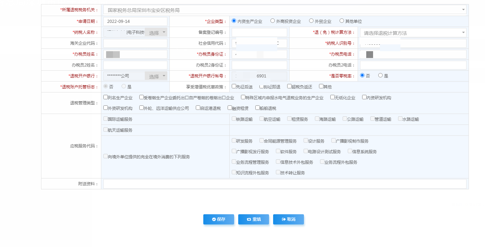This screenshot has height=247, width=485.
Task: Check the 先征后退 checkbox
Action: pos(234,86)
